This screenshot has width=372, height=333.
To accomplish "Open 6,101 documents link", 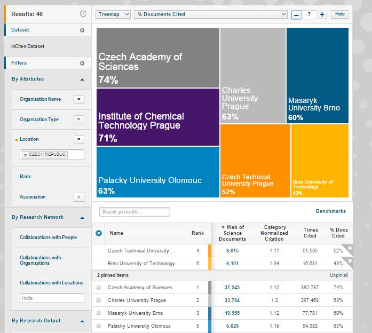I will coord(232,264).
